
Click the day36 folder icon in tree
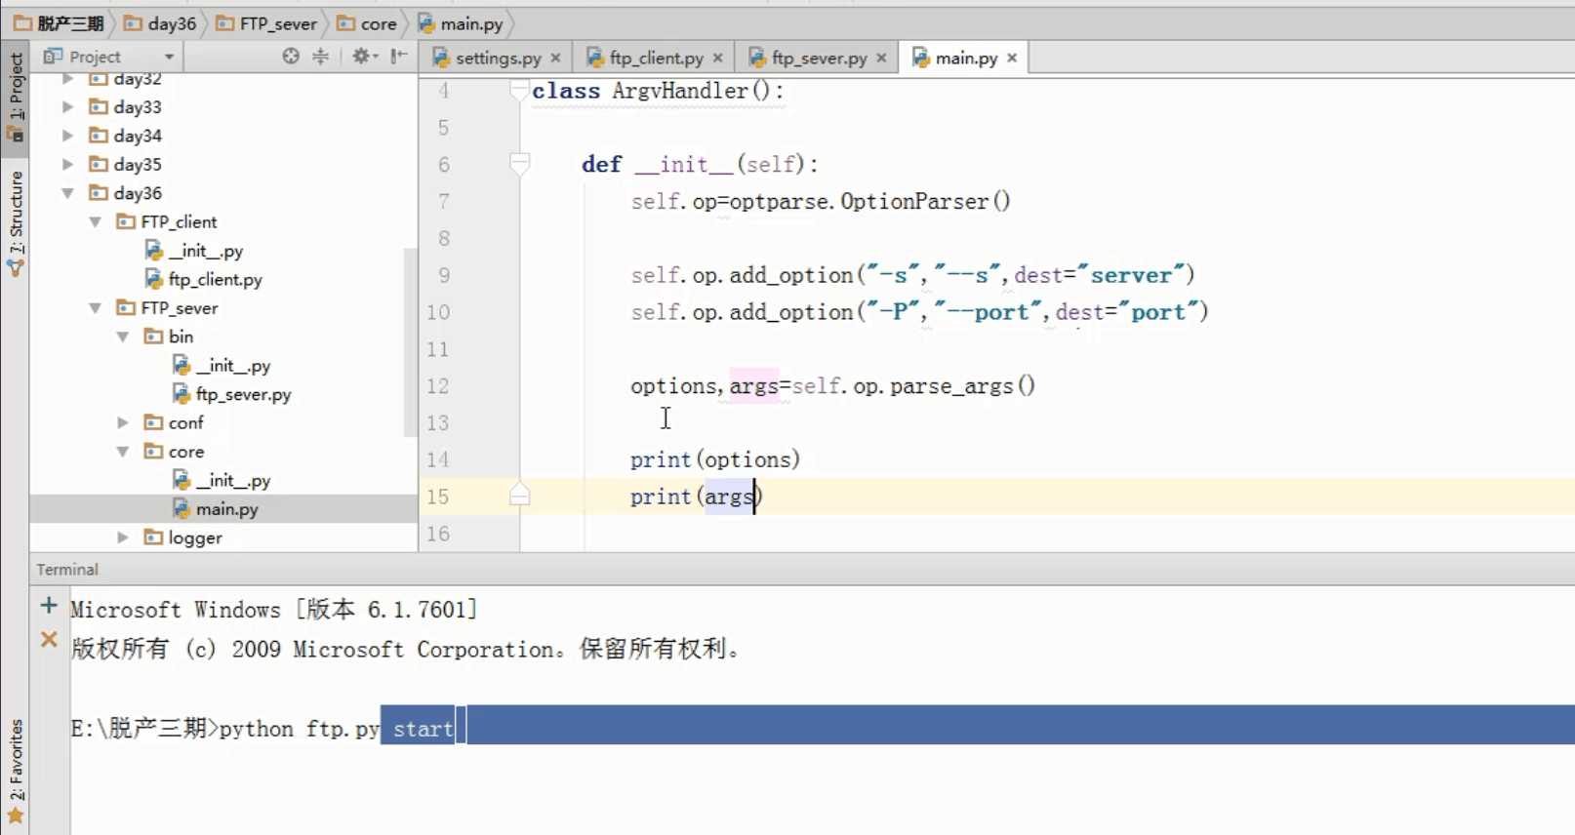pyautogui.click(x=98, y=193)
